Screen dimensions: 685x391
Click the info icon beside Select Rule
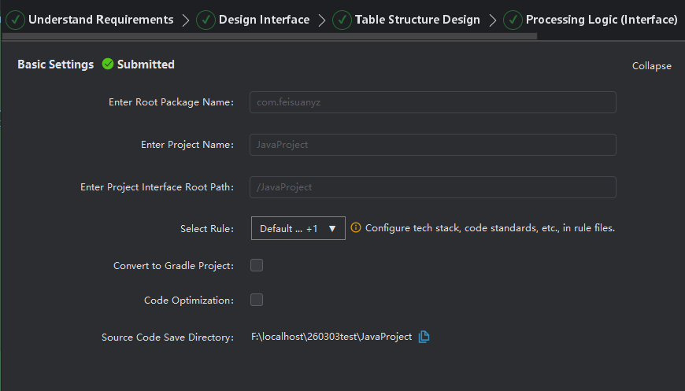coord(356,228)
